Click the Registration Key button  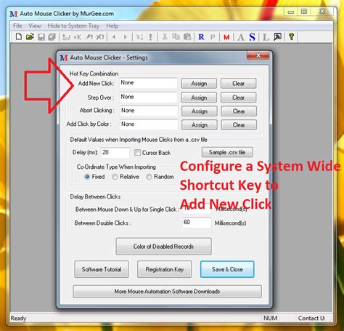[x=164, y=269]
